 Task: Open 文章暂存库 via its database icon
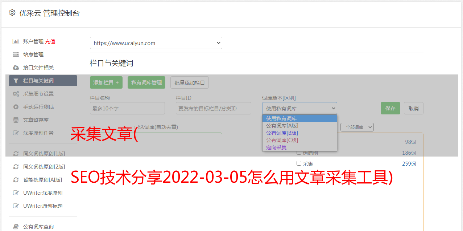click(16, 120)
